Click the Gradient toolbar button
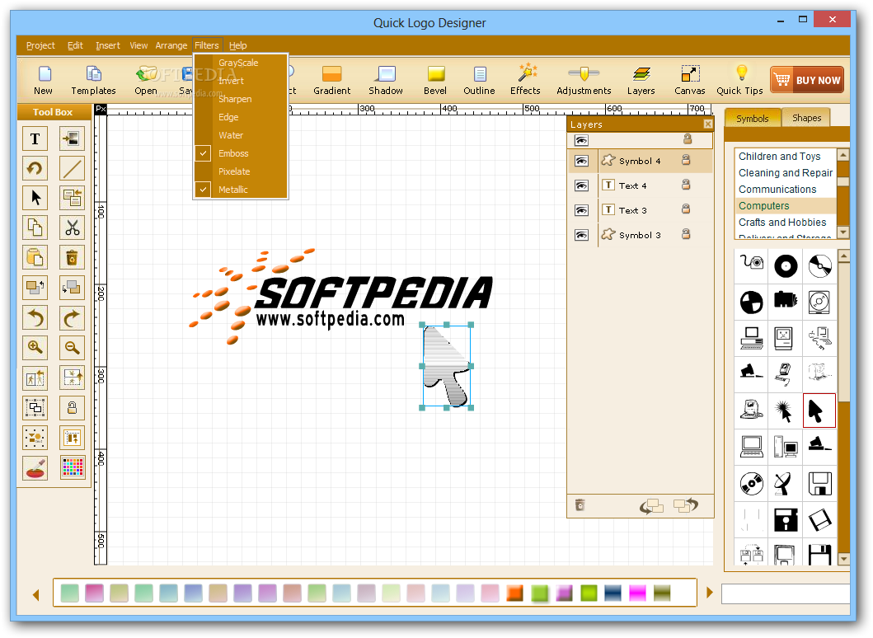The height and width of the screenshot is (638, 873). tap(332, 80)
